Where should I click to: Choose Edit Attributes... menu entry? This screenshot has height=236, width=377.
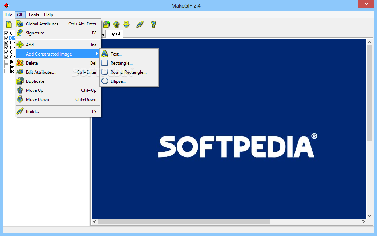(58, 72)
